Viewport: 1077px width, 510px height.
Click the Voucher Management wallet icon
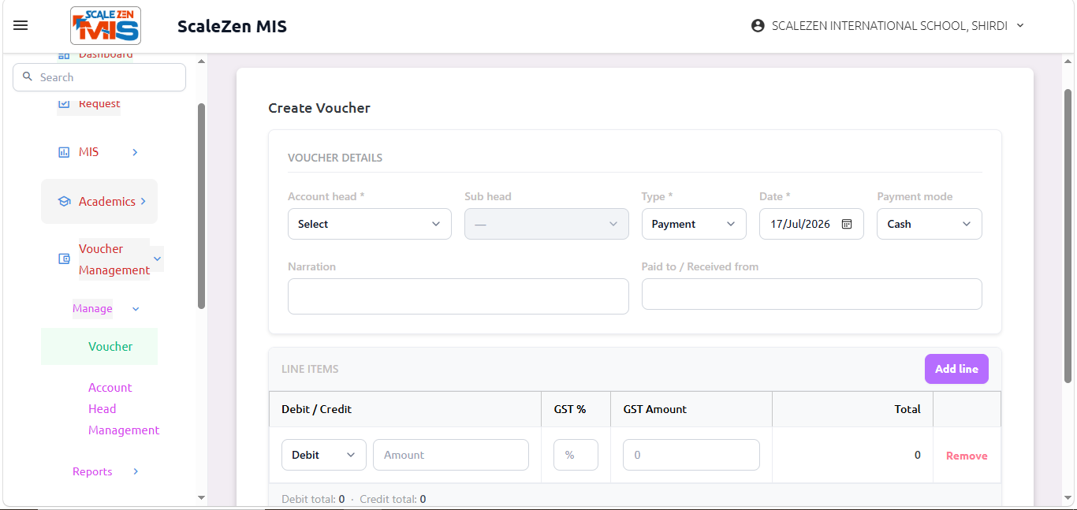pyautogui.click(x=64, y=259)
